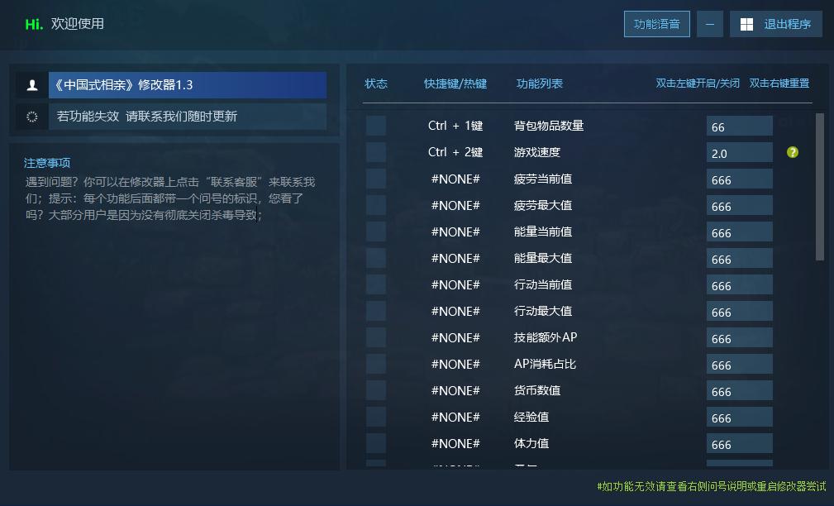
Task: Toggle status box for 技能额外AP
Action: (x=376, y=337)
